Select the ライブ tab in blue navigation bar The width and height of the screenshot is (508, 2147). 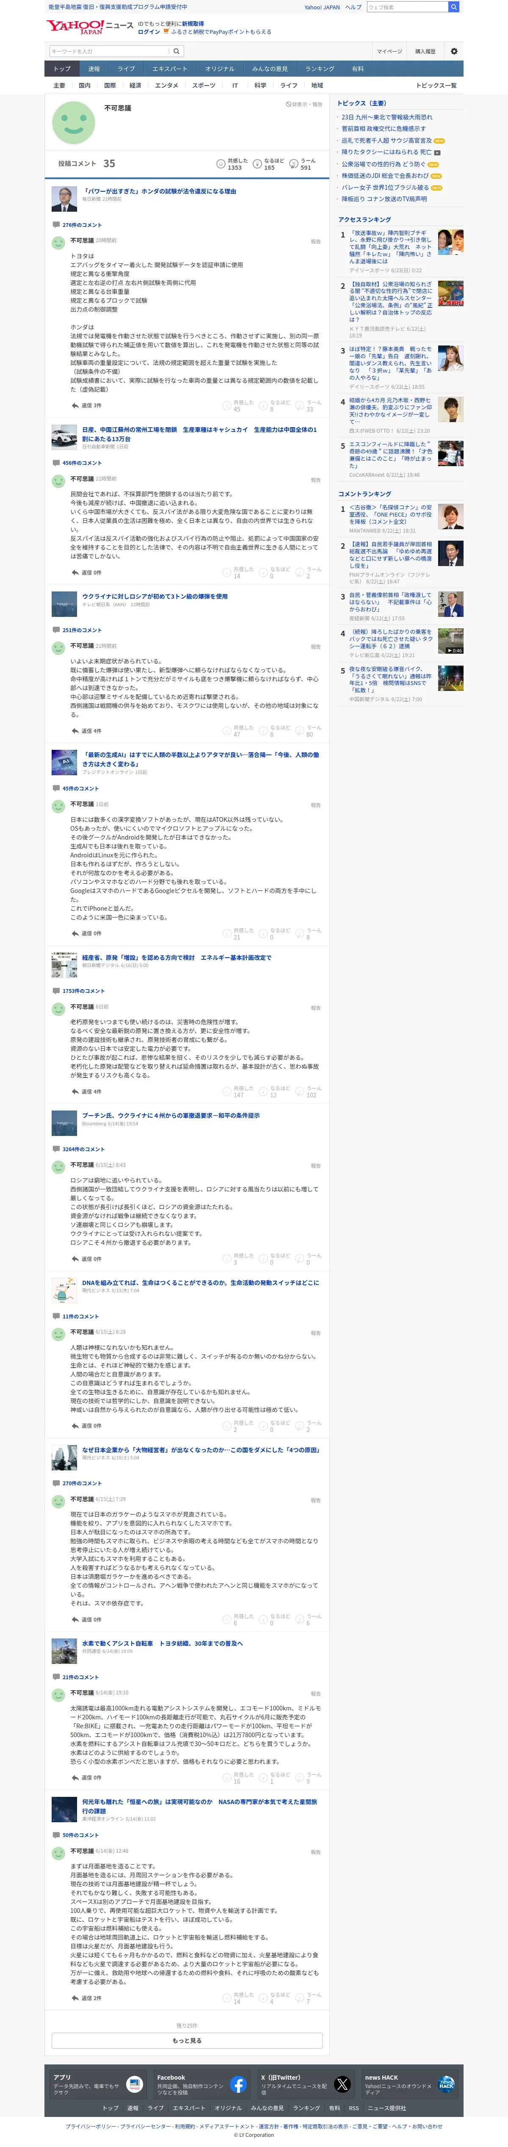point(126,68)
